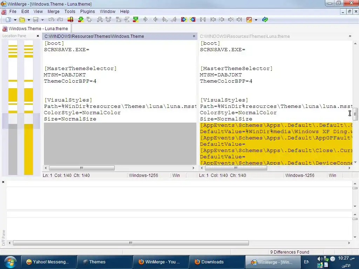
Task: Click All Right blue-red arrow icon
Action: (184, 20)
